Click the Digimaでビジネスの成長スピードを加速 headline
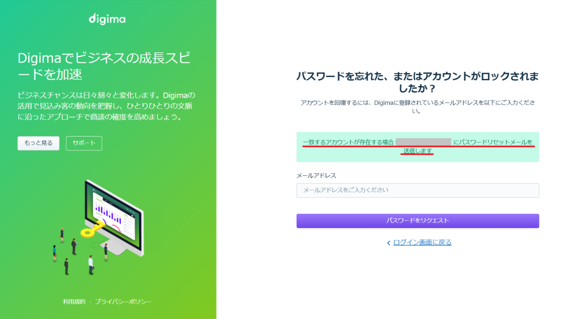 (104, 66)
